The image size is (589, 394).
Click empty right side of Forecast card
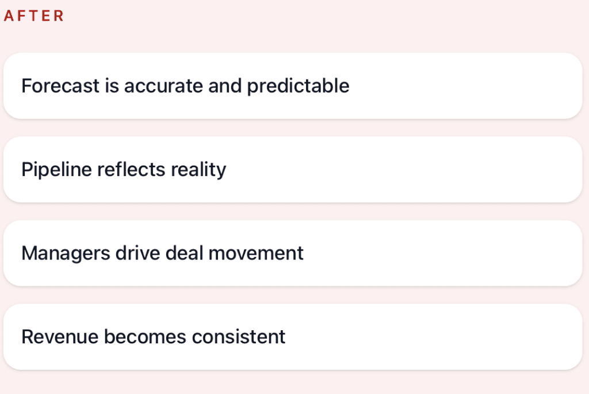click(x=489, y=86)
